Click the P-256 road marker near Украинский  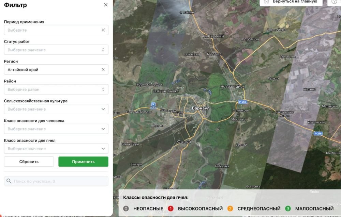click(318, 133)
